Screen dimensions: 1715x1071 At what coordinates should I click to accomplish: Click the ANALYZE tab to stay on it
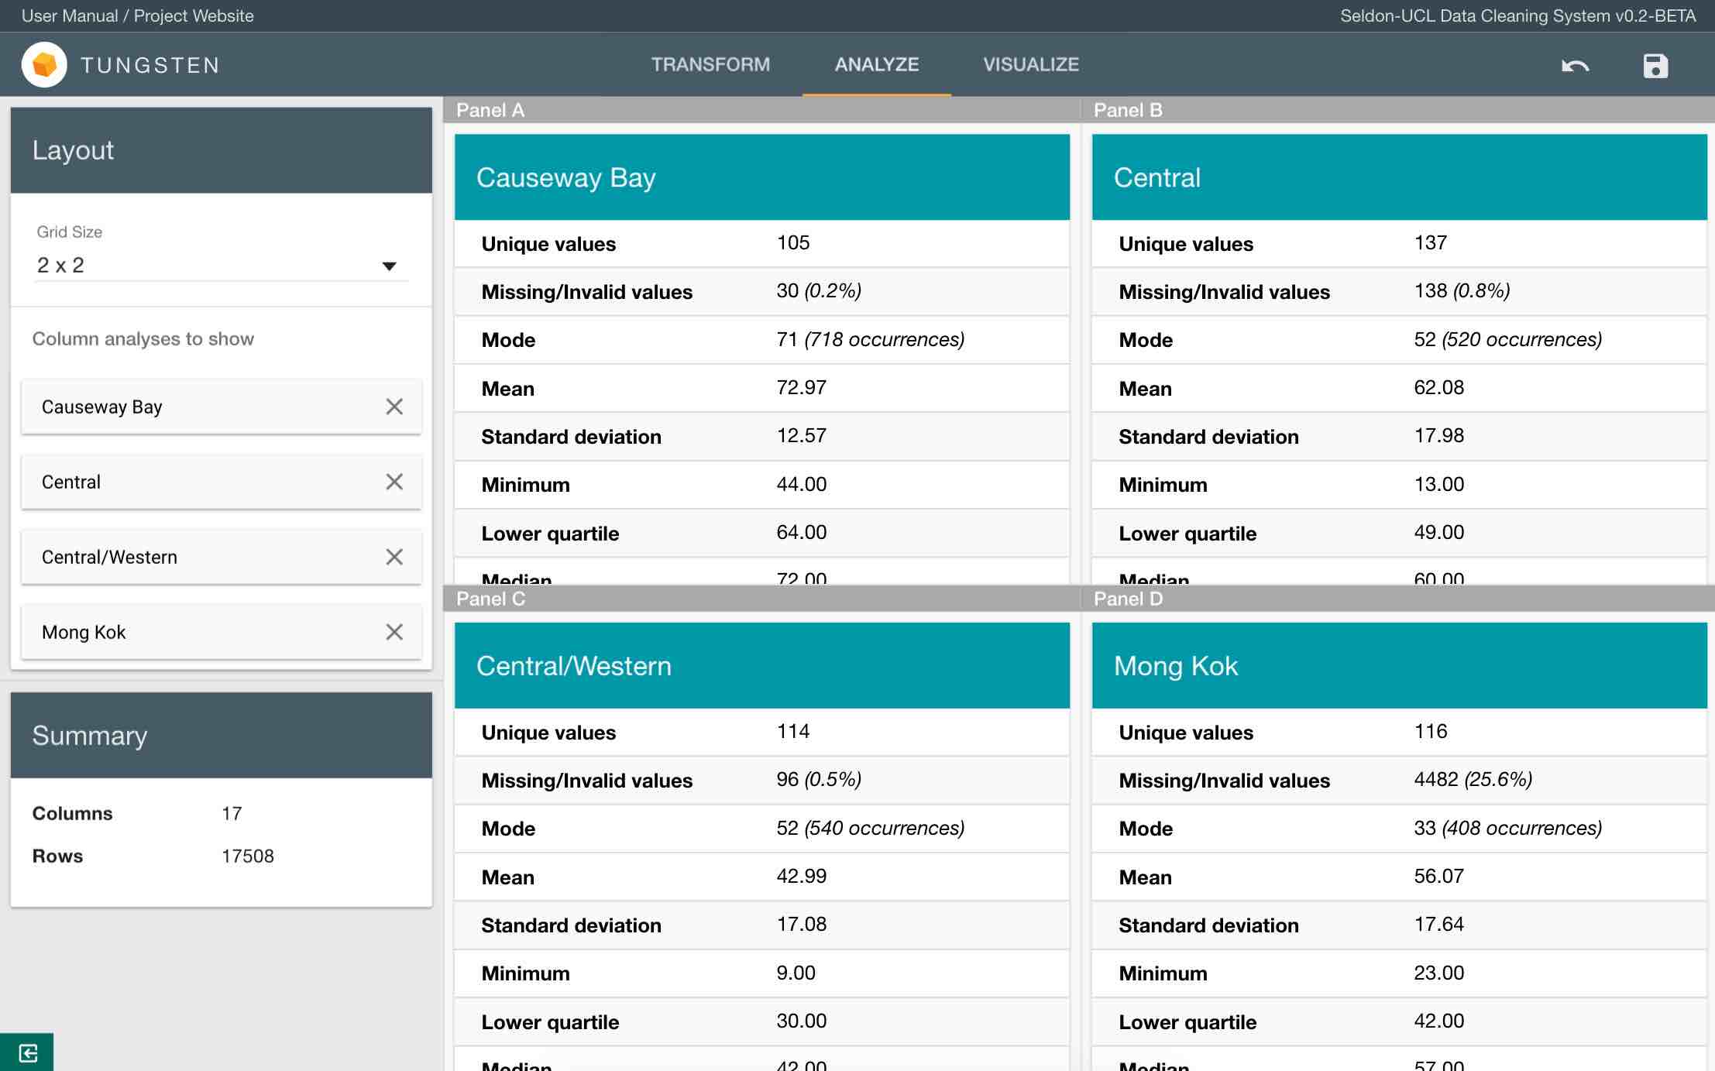click(x=876, y=64)
